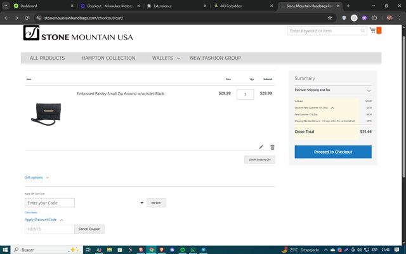Click the Windows Buscar search box
406x254 pixels.
pos(46,250)
